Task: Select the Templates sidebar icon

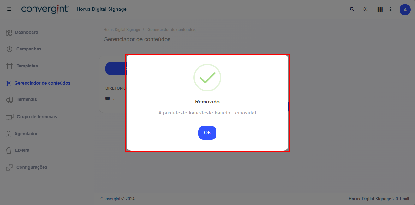Action: 9,66
